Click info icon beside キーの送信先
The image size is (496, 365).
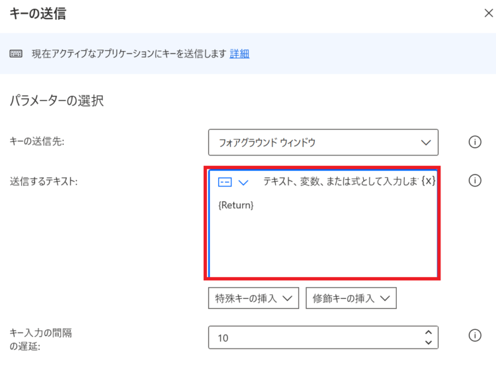[x=475, y=142]
